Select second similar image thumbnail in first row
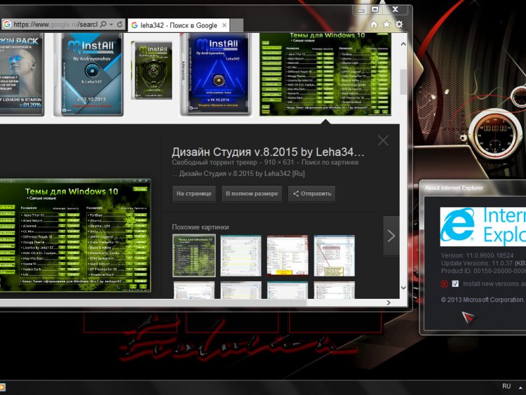Screen dimensions: 526x395 tap(241, 255)
